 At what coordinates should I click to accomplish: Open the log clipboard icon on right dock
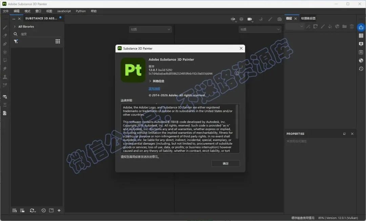tap(361, 52)
